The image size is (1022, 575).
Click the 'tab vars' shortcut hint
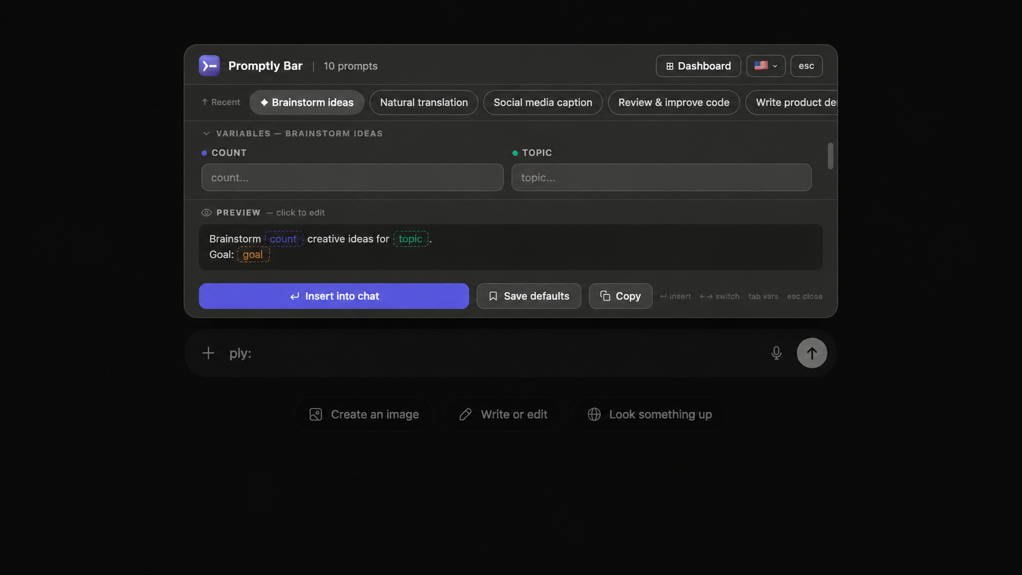763,296
